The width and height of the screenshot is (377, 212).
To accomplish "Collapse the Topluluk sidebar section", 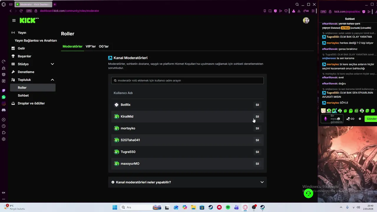I will click(52, 80).
